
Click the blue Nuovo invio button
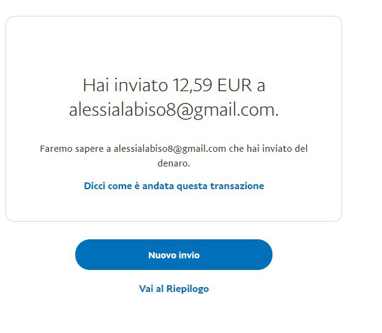point(174,255)
